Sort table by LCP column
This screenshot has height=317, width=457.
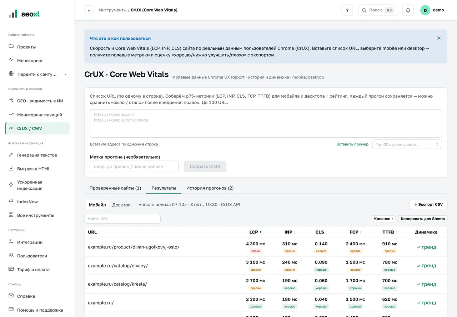tap(255, 232)
